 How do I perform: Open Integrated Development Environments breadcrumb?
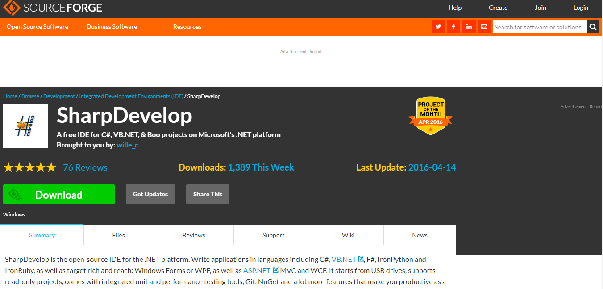tap(131, 96)
